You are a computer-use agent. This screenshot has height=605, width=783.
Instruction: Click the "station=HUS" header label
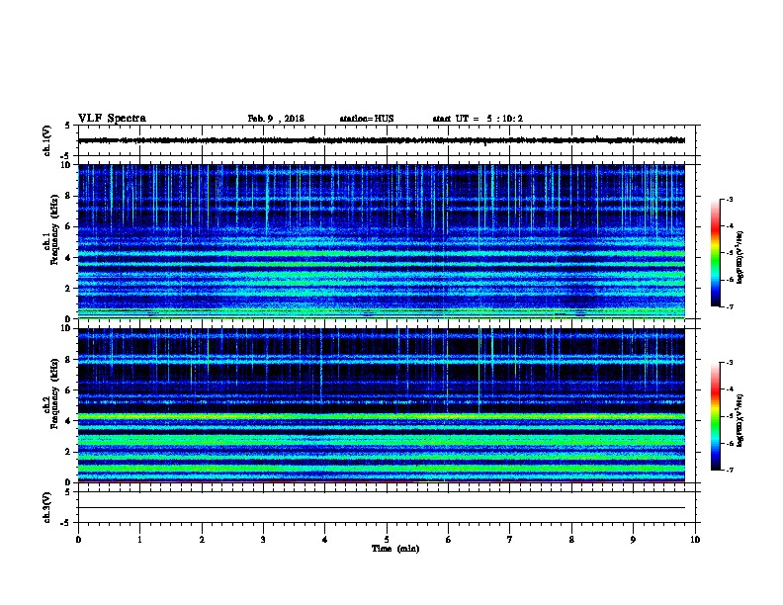click(367, 119)
